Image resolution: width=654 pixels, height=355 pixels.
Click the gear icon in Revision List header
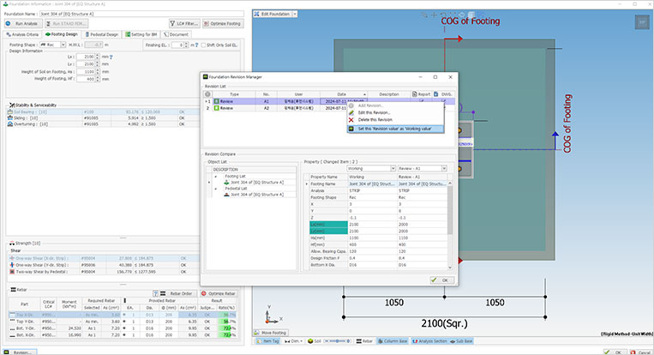tap(207, 94)
